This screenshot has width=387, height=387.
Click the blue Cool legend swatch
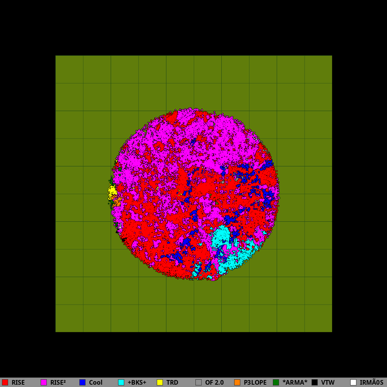click(82, 382)
